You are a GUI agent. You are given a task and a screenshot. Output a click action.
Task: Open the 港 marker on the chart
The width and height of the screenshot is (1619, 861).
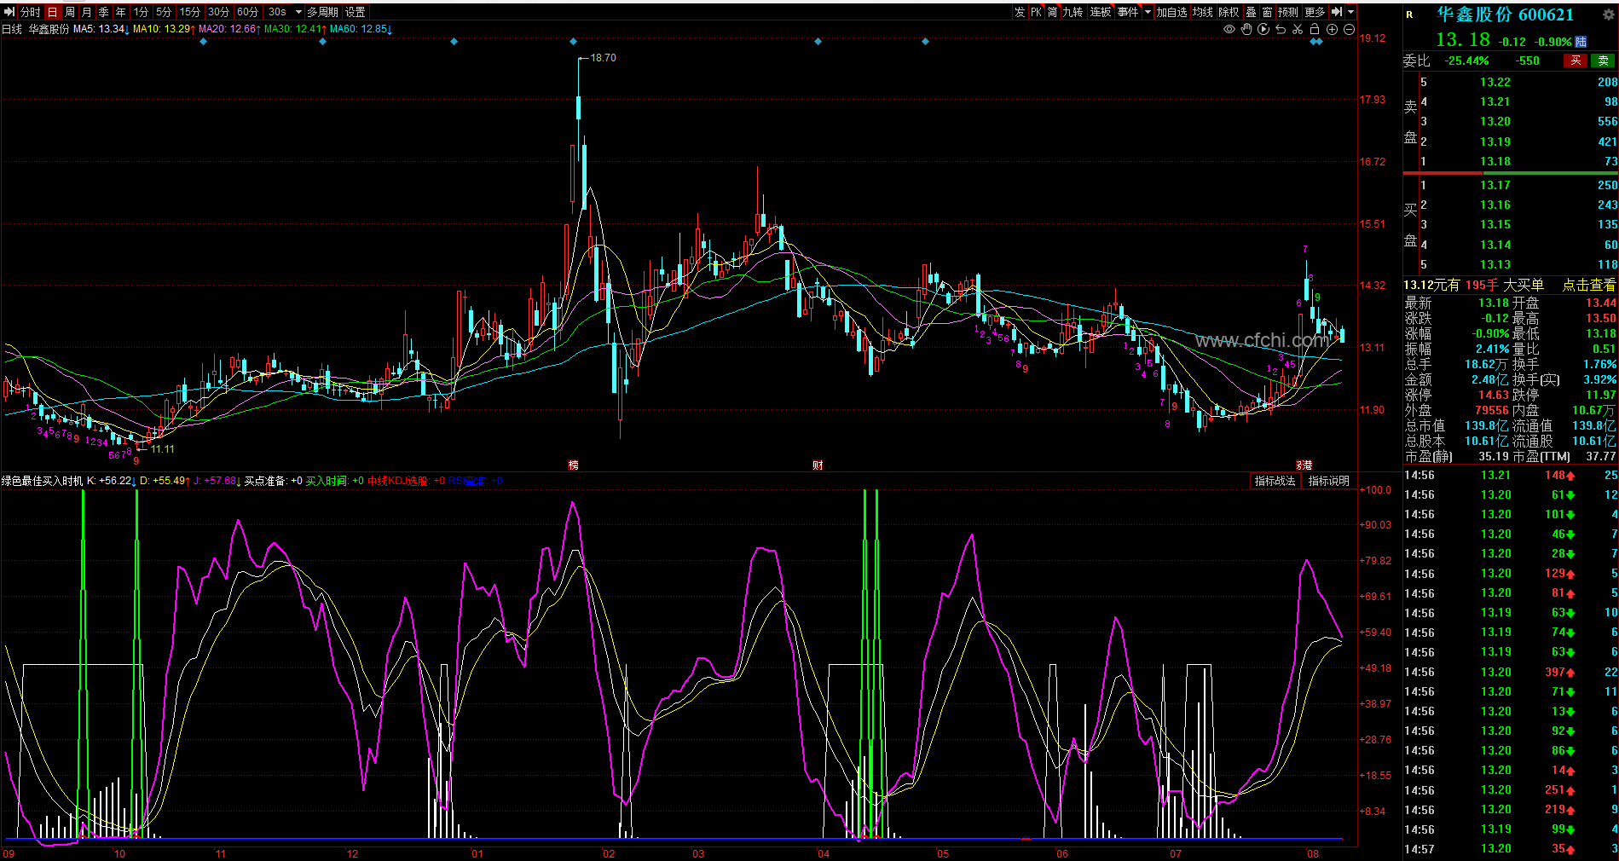[x=1305, y=465]
